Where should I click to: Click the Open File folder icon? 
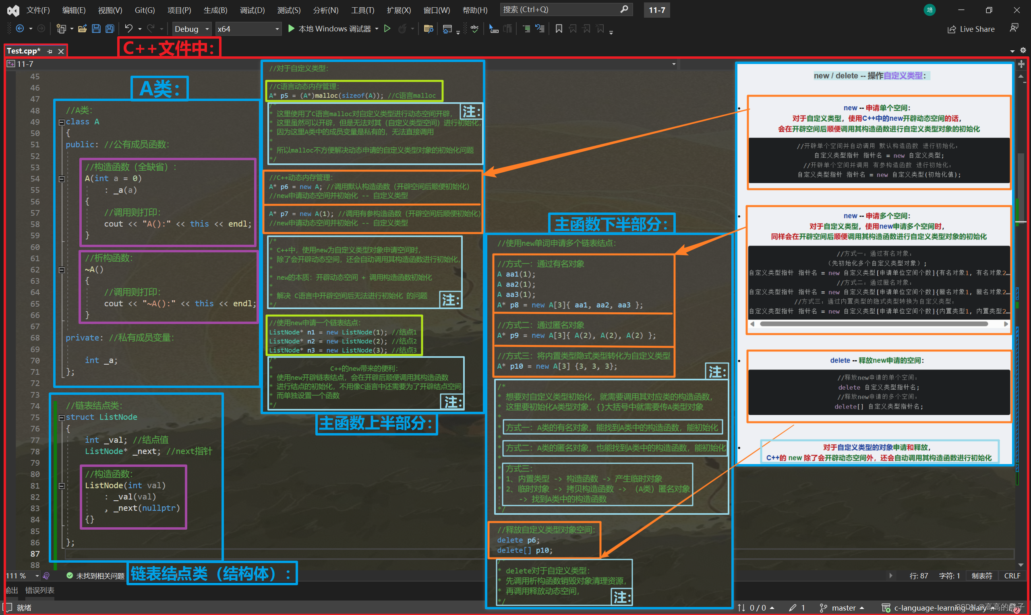[x=83, y=29]
